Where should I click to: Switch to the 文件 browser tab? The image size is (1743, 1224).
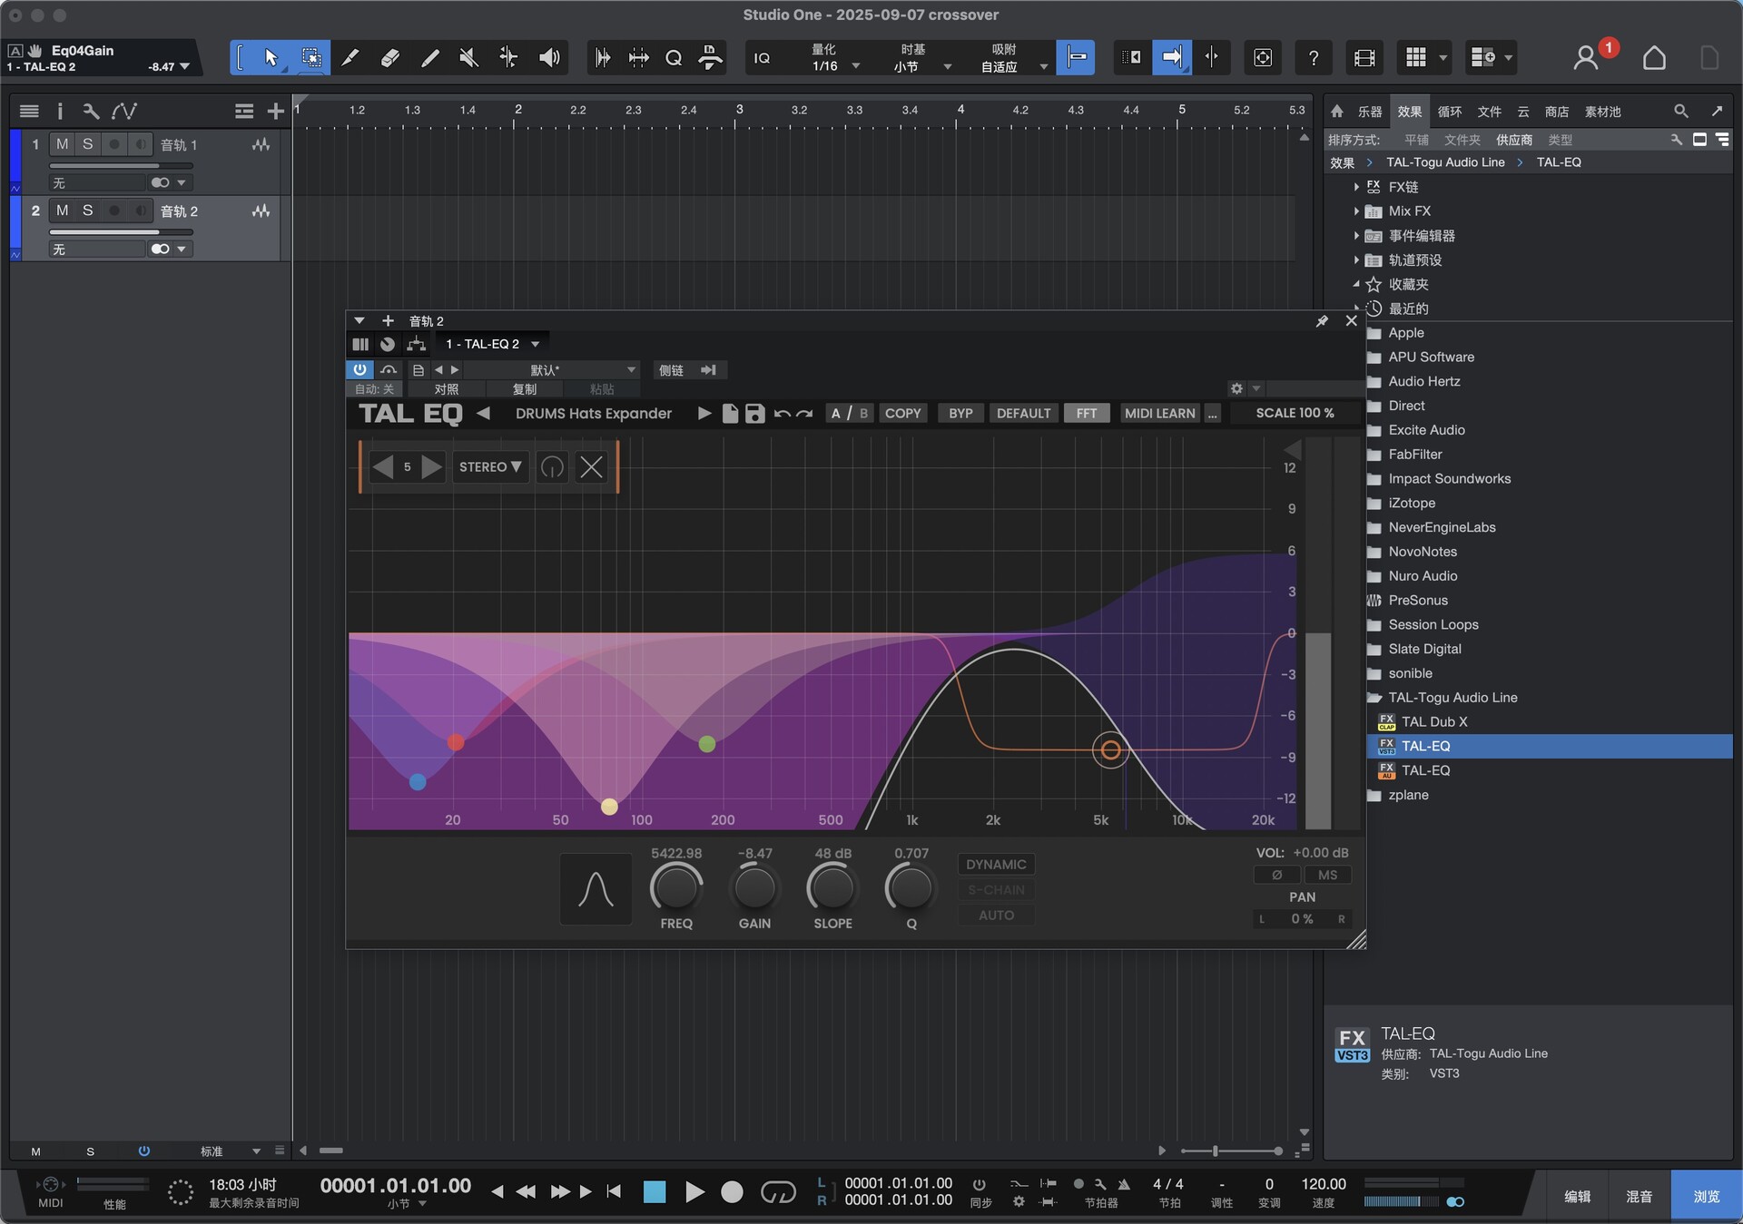coord(1490,112)
